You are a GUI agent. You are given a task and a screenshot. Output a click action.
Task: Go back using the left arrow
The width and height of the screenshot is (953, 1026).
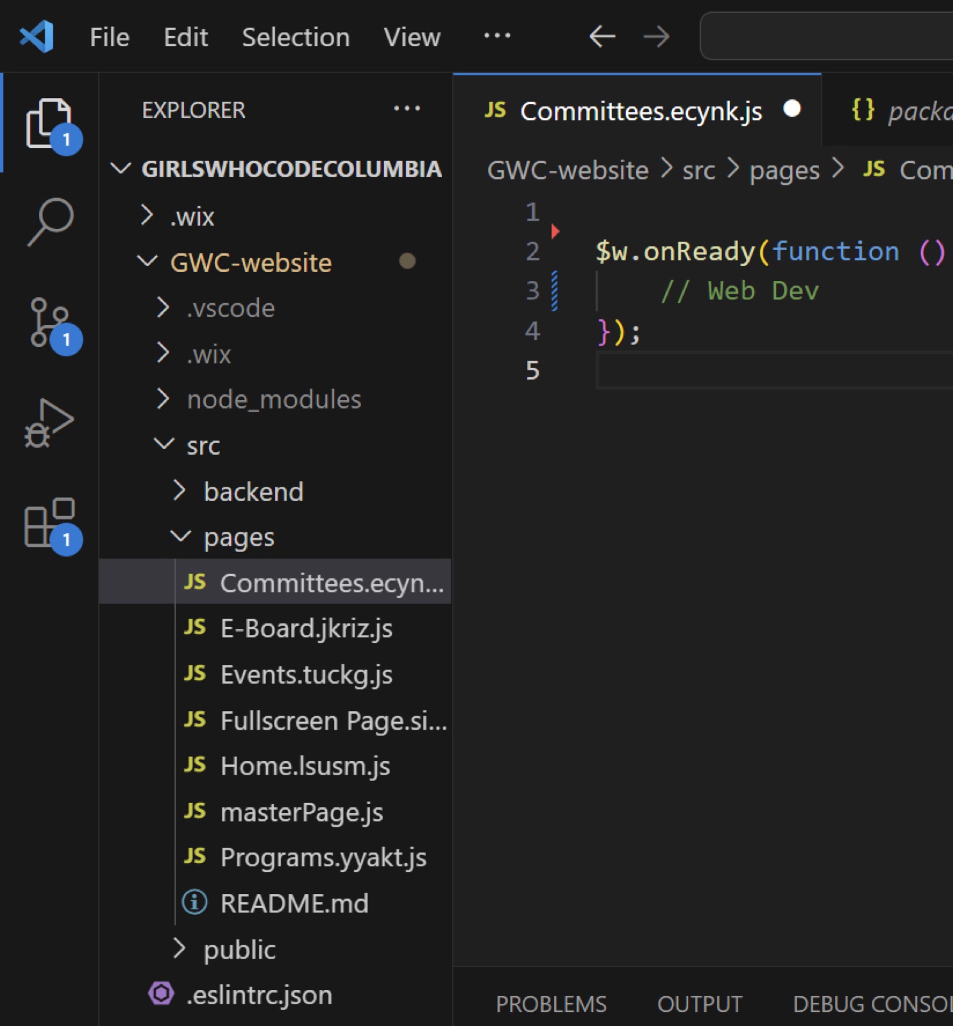click(x=602, y=37)
